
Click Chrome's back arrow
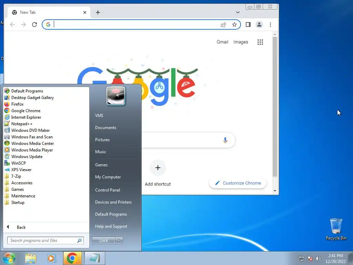(12, 24)
